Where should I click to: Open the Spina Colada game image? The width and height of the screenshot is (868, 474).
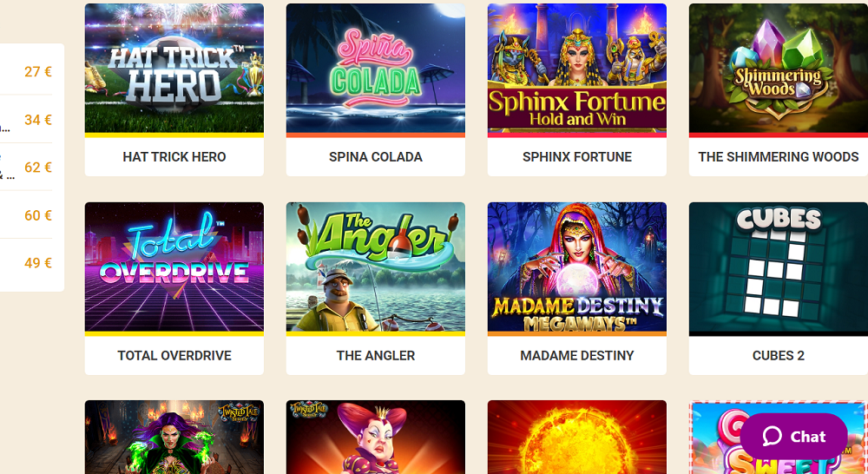[376, 68]
